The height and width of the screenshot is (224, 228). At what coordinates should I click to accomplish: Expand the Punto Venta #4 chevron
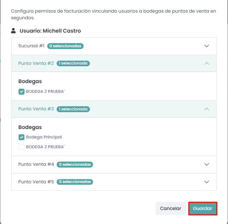tap(206, 164)
